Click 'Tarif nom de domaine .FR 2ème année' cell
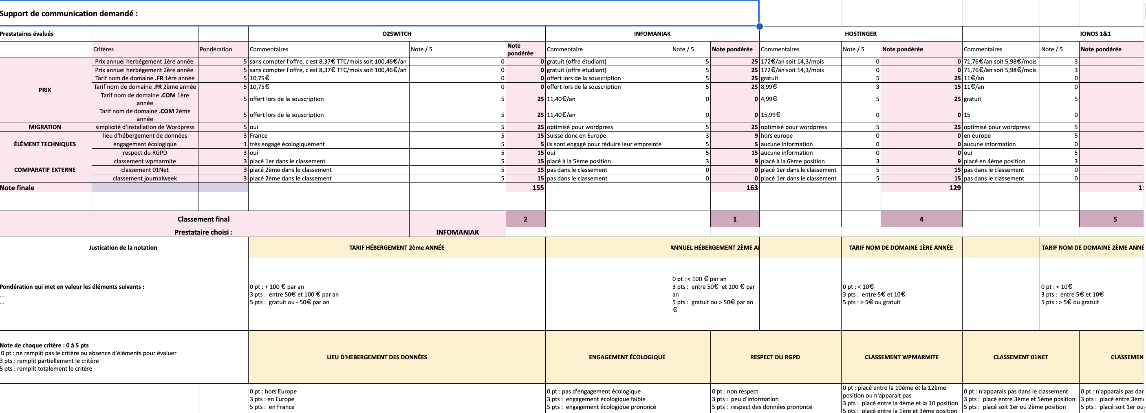 (x=145, y=87)
